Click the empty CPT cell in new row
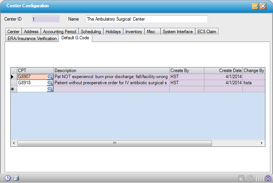 [32, 89]
